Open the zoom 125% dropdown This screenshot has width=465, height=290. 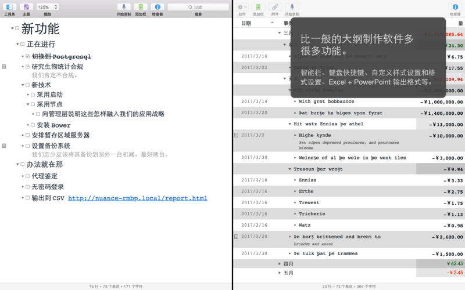click(x=48, y=7)
